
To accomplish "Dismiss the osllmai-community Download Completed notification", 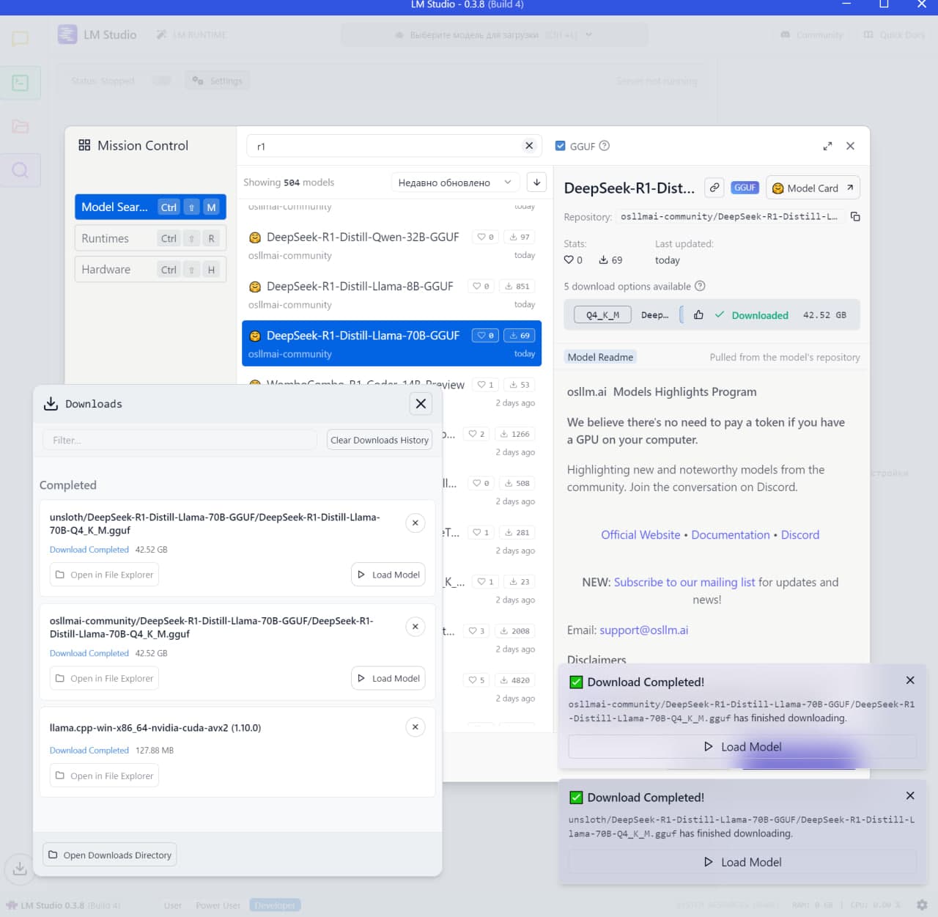I will click(910, 680).
